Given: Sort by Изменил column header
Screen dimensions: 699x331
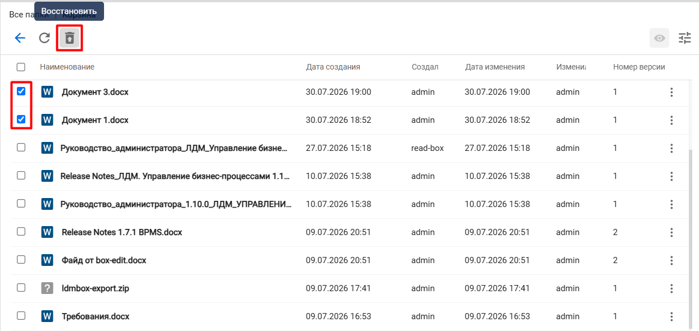Looking at the screenshot, I should click(571, 67).
